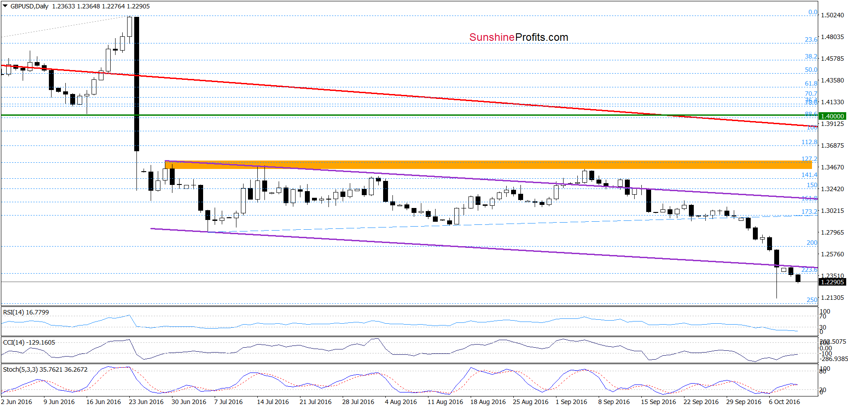The height and width of the screenshot is (408, 848).
Task: Click the 250 Fibonacci level label
Action: click(812, 300)
